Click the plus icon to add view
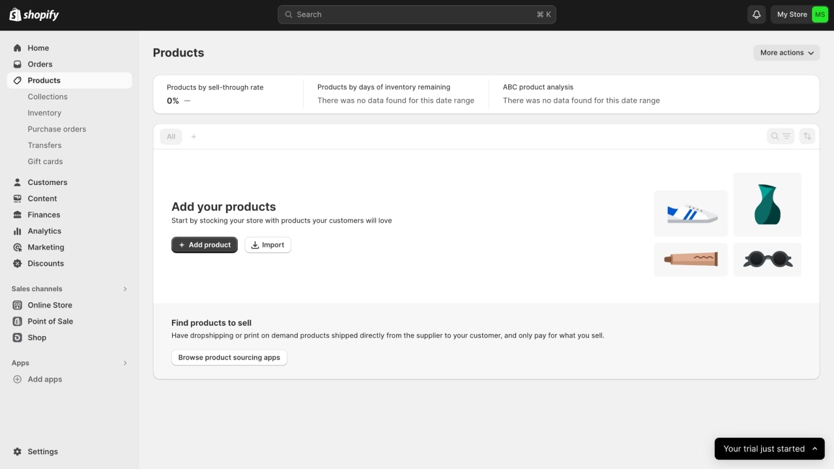 click(x=194, y=137)
